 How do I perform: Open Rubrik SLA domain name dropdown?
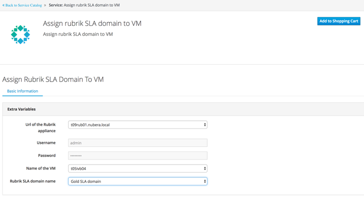(x=138, y=181)
